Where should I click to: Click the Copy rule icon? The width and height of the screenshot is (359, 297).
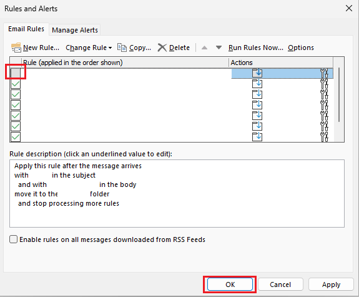(x=122, y=48)
